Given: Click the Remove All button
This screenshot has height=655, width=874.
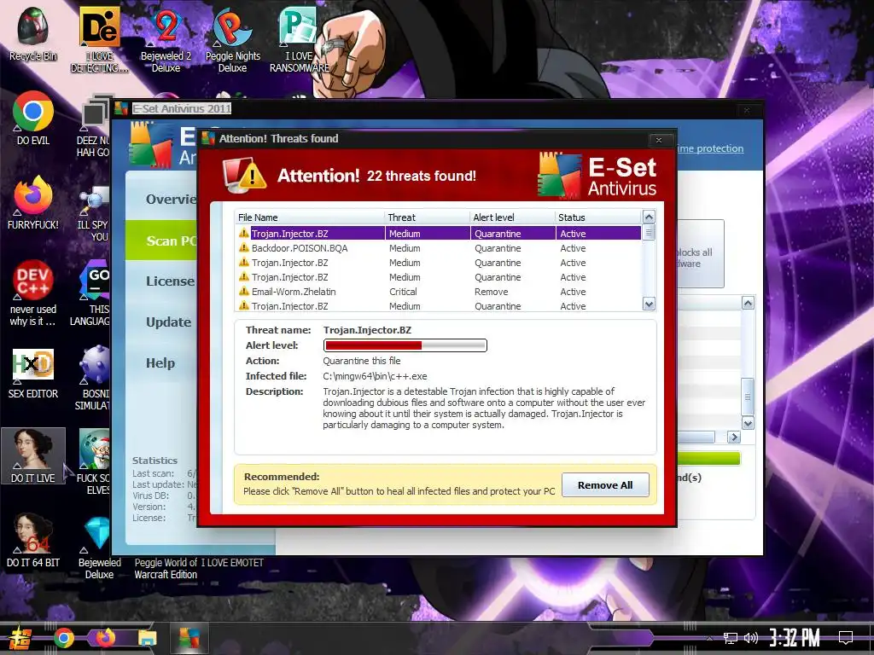Looking at the screenshot, I should (x=605, y=485).
